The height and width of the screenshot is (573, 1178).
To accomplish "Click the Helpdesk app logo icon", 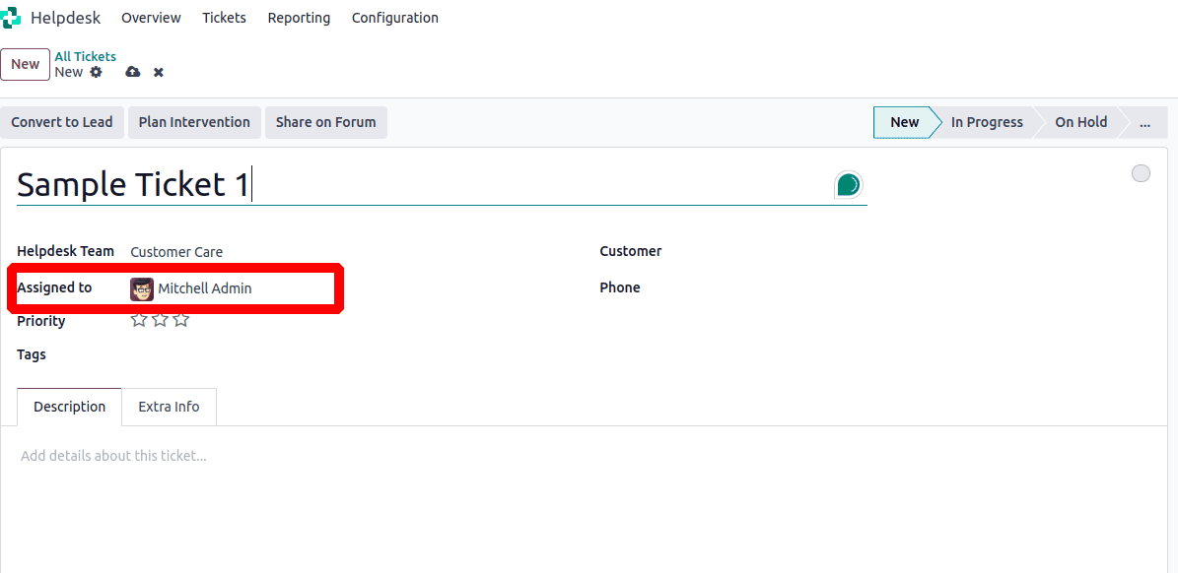I will pos(10,18).
